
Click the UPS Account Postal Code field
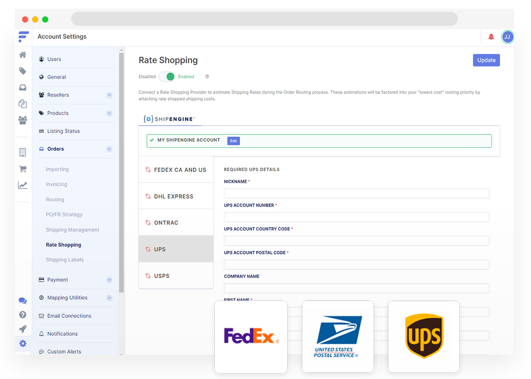coord(357,265)
